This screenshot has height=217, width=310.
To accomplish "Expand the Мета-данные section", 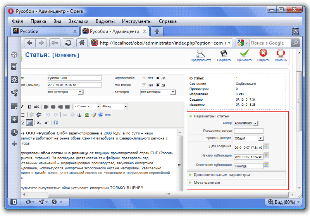I will [207, 182].
